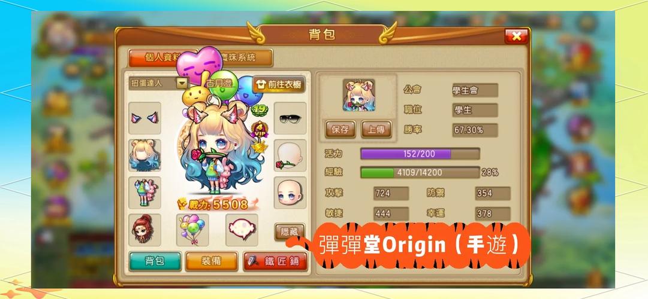
Task: Click the 保存 save button
Action: pos(340,130)
